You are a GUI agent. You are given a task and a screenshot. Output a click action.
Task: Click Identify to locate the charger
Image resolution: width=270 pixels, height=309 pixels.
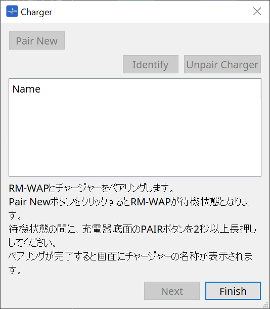(151, 64)
